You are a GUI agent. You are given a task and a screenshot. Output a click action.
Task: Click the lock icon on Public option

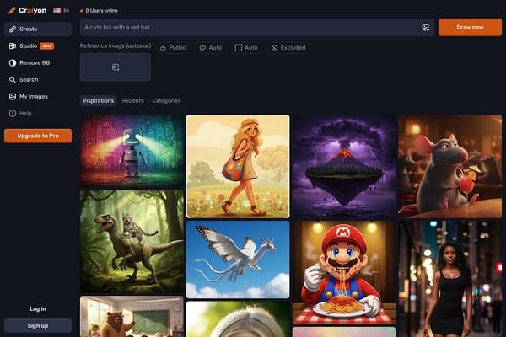tap(163, 48)
